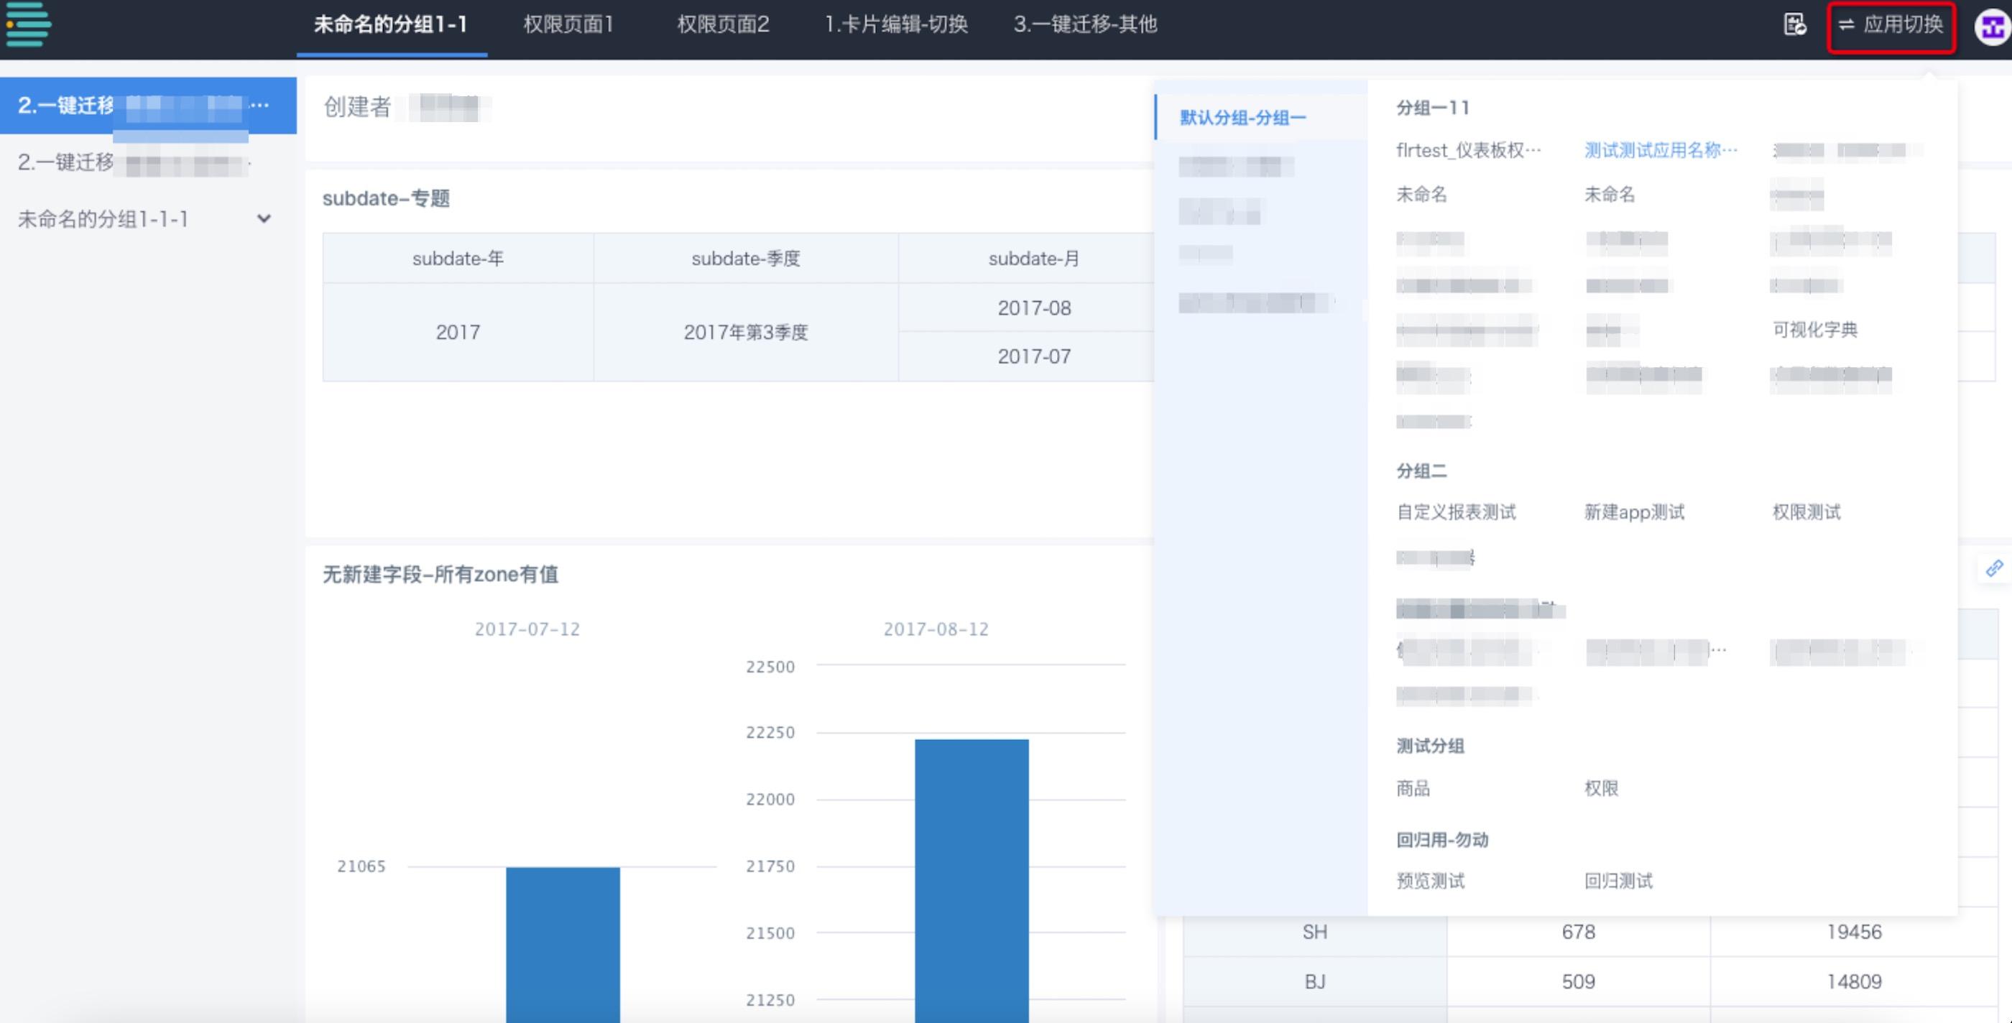The width and height of the screenshot is (2012, 1023).
Task: Open the user avatar icon
Action: pyautogui.click(x=1992, y=28)
